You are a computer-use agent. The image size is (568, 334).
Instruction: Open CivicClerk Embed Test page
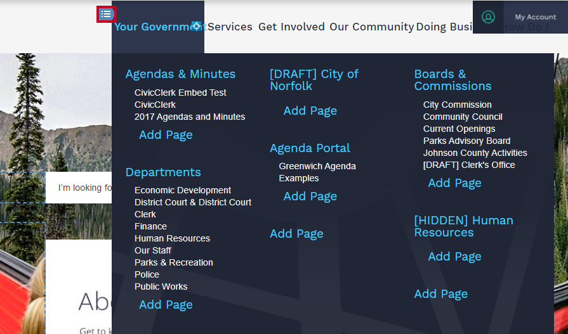pyautogui.click(x=180, y=93)
